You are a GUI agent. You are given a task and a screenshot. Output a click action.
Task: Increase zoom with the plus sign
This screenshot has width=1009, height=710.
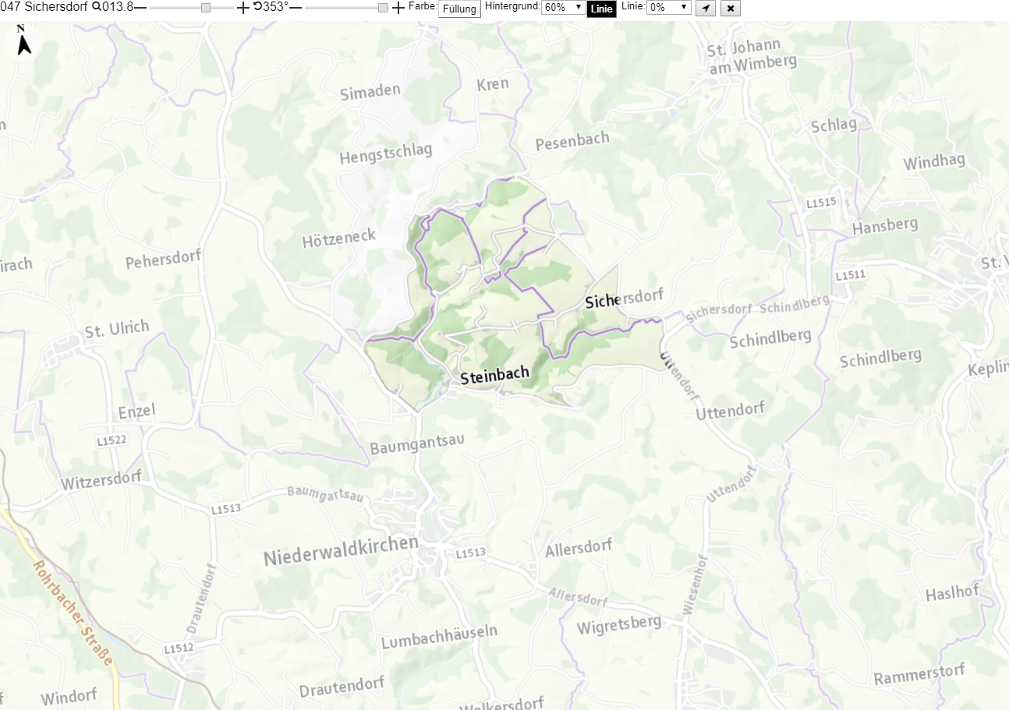point(243,8)
